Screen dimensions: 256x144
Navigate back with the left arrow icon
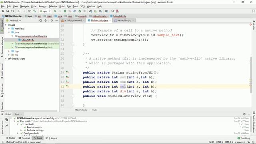tap(19, 11)
